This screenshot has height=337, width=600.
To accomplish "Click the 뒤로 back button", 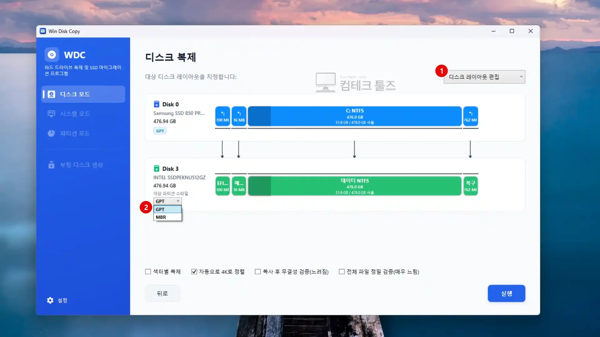I will pos(162,293).
